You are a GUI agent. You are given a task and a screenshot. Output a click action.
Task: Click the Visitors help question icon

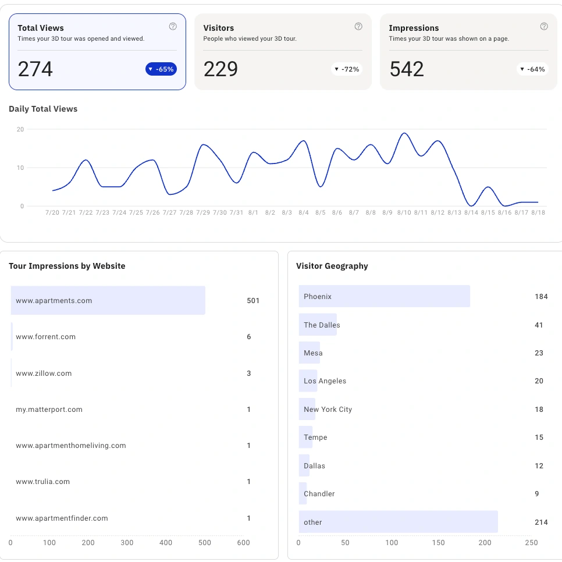tap(358, 26)
